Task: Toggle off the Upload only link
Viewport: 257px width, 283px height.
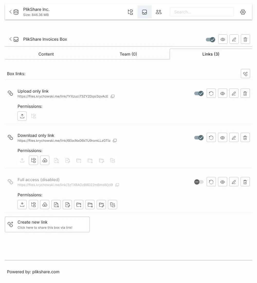Action: [x=199, y=93]
